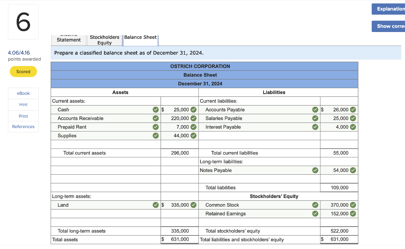Click the Scored badge
This screenshot has height=249, width=405.
tap(23, 72)
